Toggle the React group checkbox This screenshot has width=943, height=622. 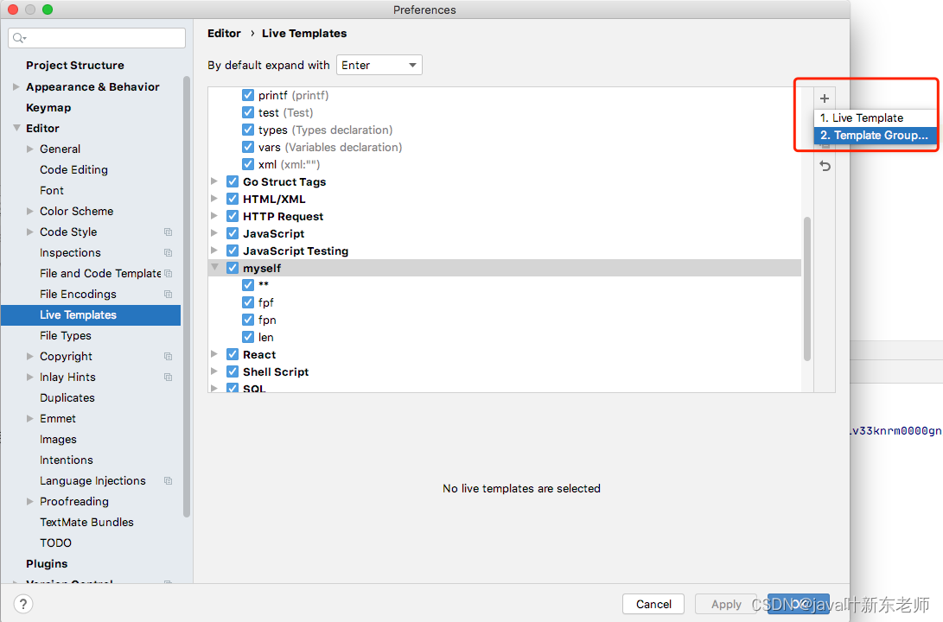point(233,354)
